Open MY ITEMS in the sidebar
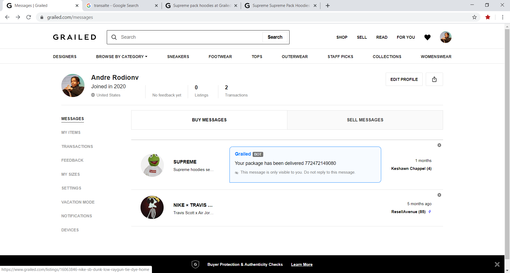 pos(71,133)
